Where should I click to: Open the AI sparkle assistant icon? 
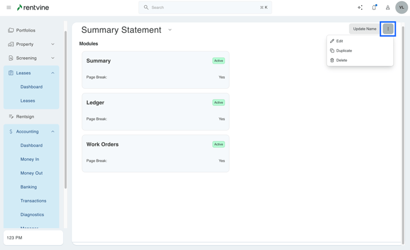360,8
